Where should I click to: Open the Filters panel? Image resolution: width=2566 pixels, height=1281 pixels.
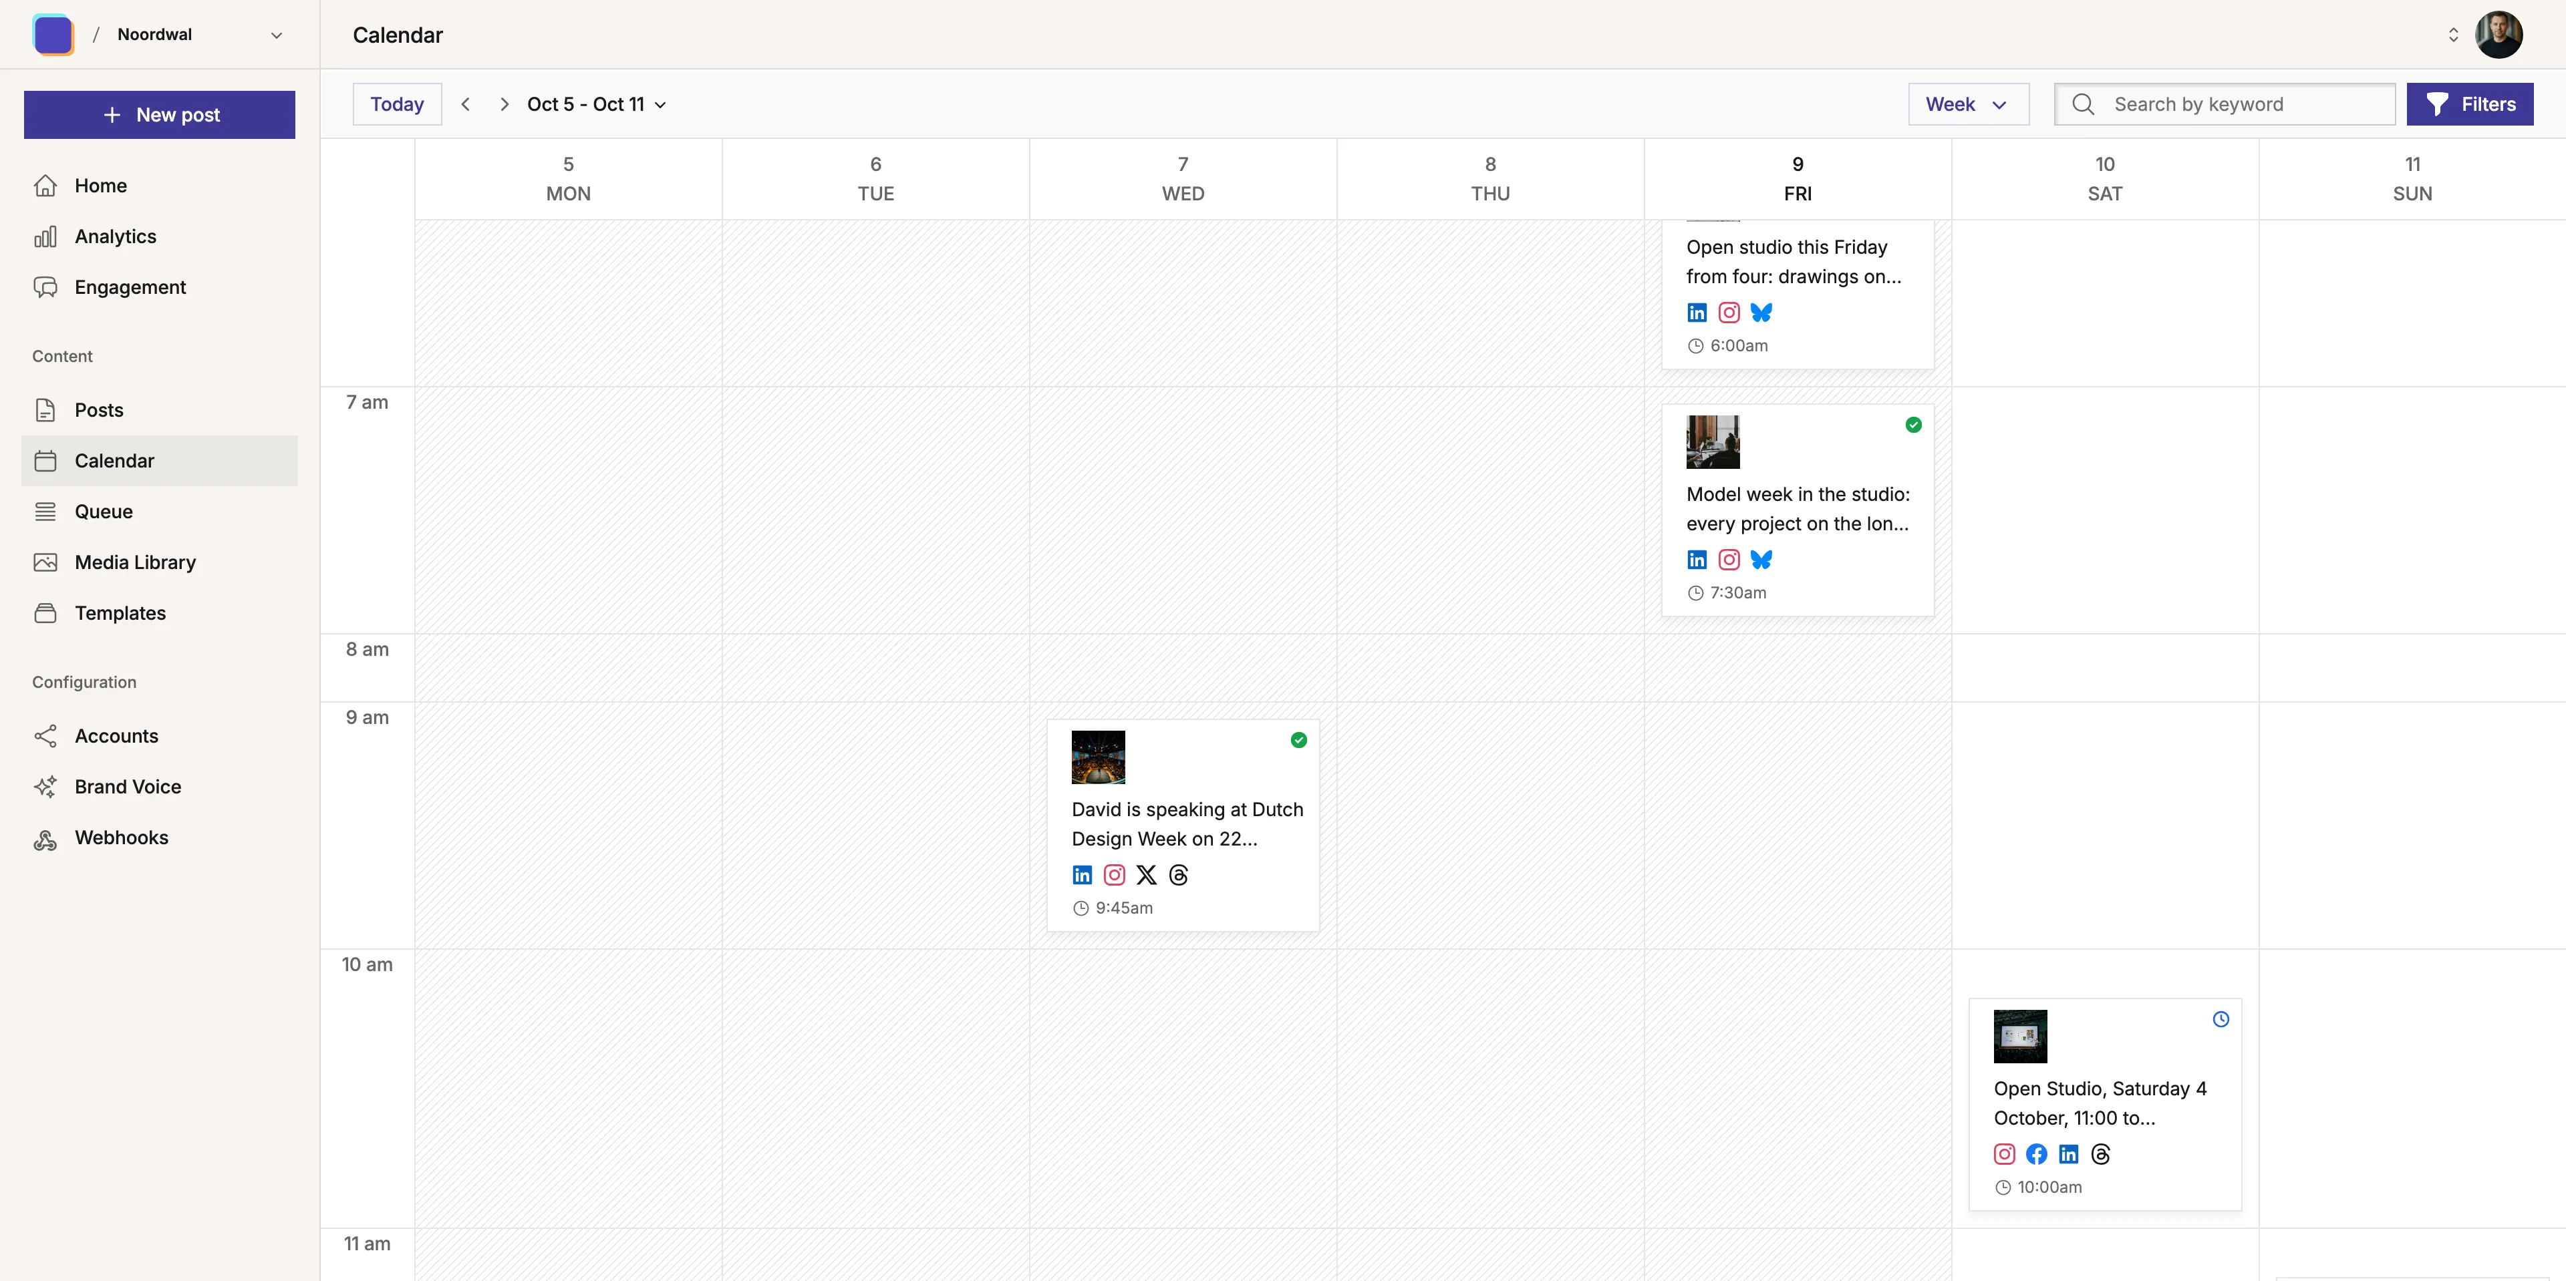point(2469,104)
